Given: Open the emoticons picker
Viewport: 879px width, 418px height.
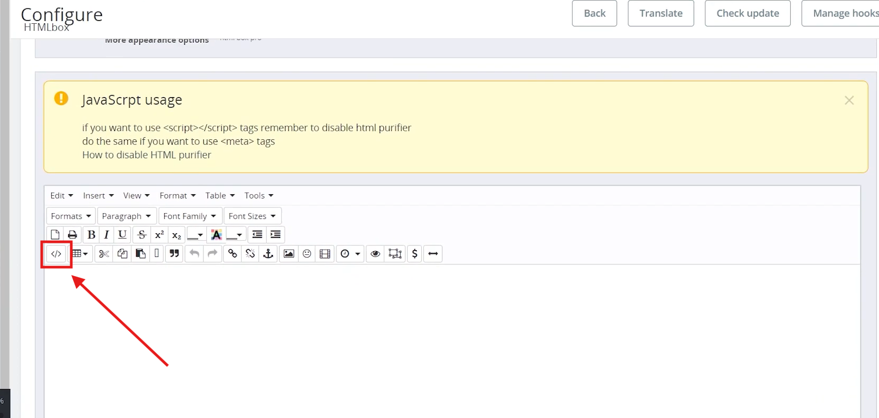Looking at the screenshot, I should [307, 254].
